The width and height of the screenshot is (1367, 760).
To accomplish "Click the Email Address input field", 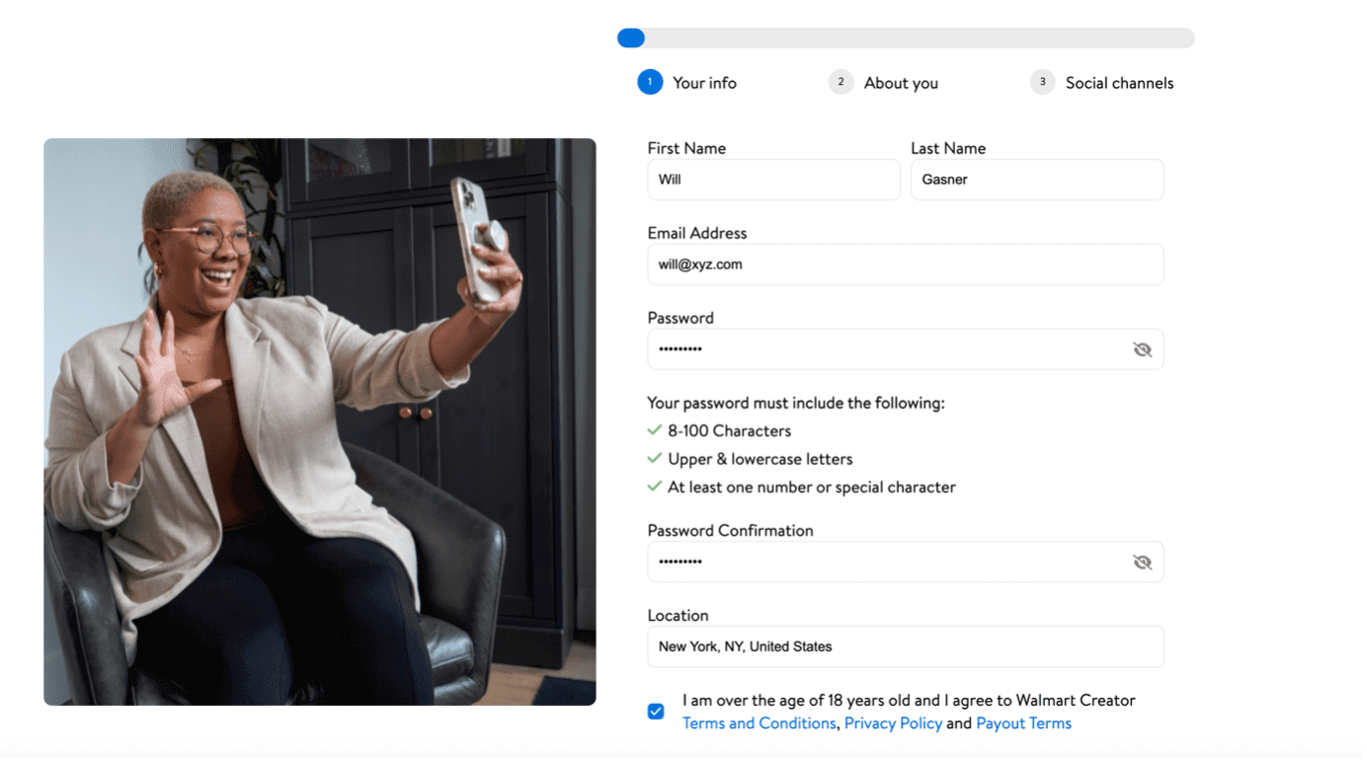I will pos(905,264).
